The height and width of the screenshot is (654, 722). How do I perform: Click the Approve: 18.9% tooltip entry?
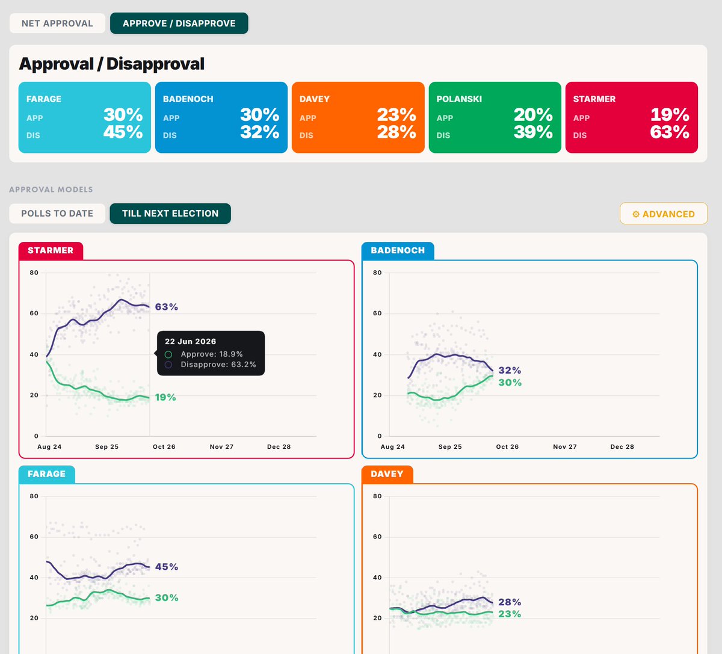pos(212,354)
